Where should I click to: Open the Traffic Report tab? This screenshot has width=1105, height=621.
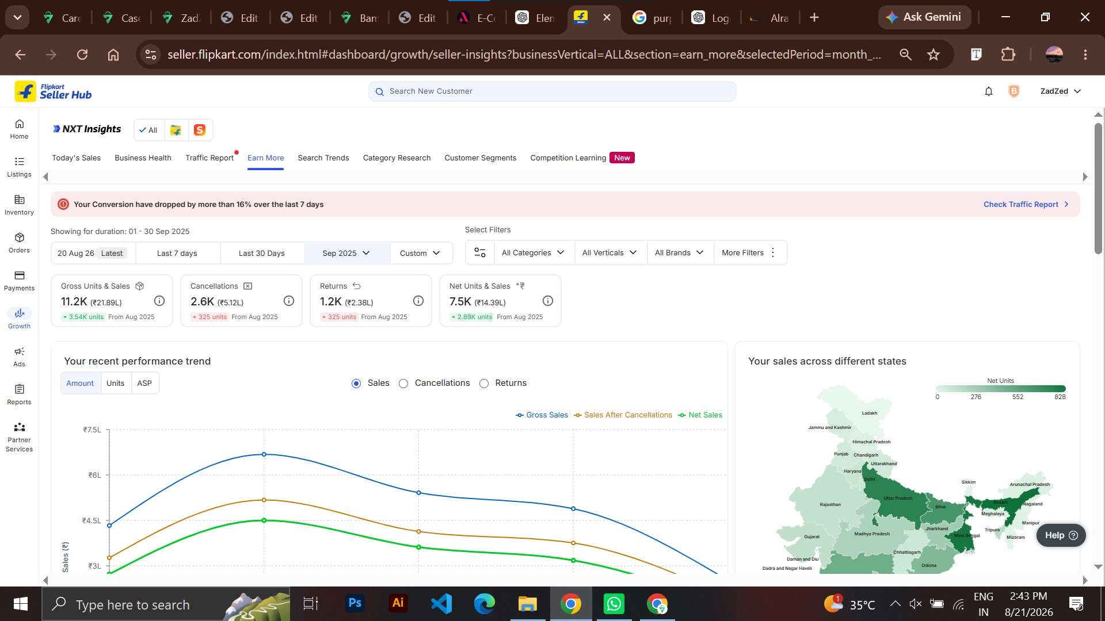209,158
